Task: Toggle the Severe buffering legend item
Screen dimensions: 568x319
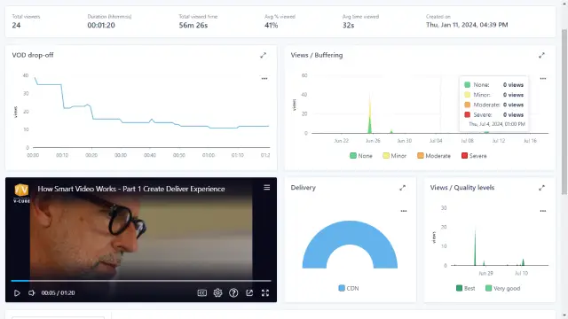Action: click(474, 156)
